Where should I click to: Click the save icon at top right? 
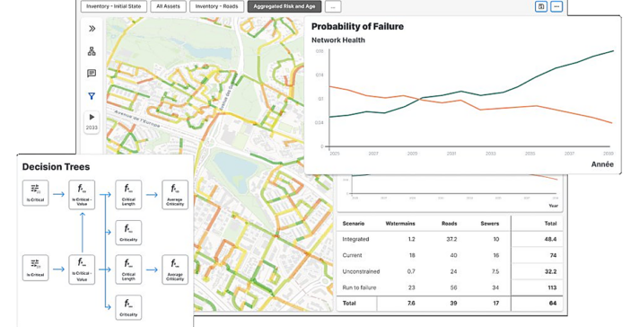point(541,6)
